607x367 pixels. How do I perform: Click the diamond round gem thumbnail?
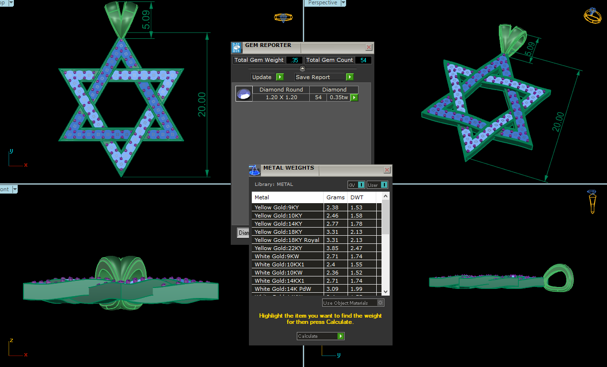point(244,94)
